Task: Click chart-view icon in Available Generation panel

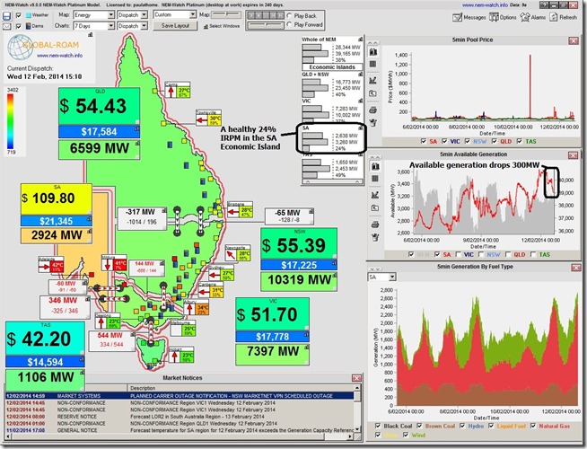Action: click(375, 166)
